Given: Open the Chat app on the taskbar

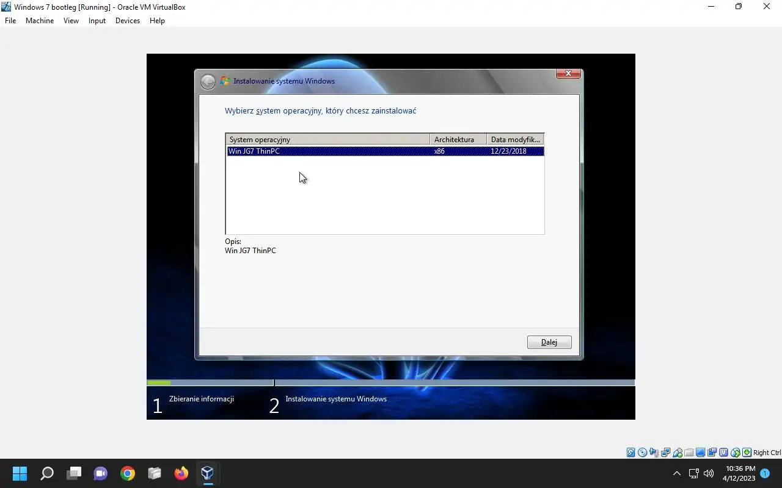Looking at the screenshot, I should coord(101,473).
